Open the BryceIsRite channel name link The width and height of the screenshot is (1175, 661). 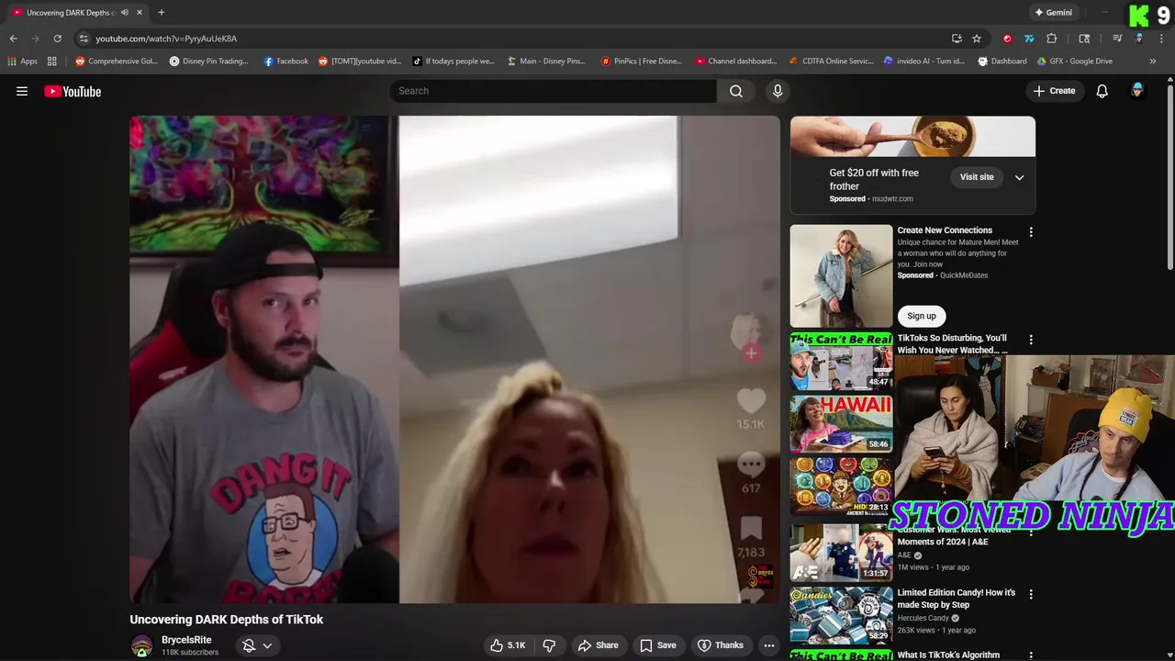tap(186, 640)
